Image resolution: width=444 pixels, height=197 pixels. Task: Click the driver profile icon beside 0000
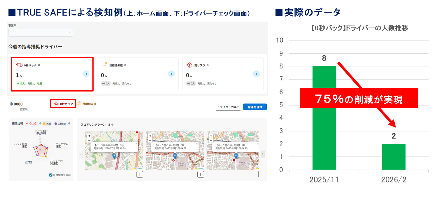click(x=11, y=104)
